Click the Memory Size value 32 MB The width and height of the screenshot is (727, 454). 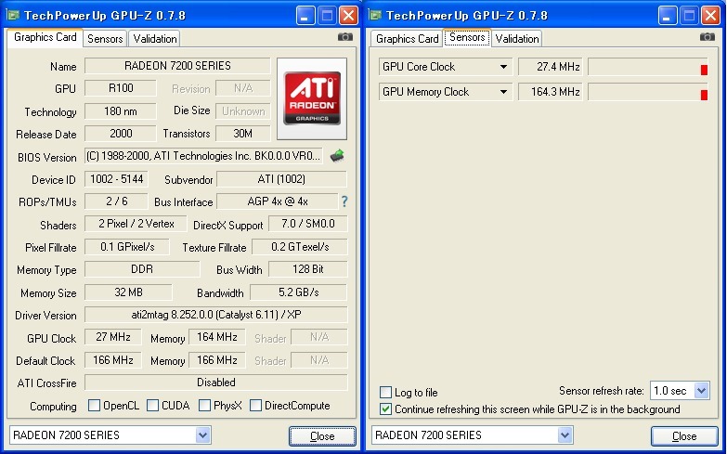(x=128, y=292)
